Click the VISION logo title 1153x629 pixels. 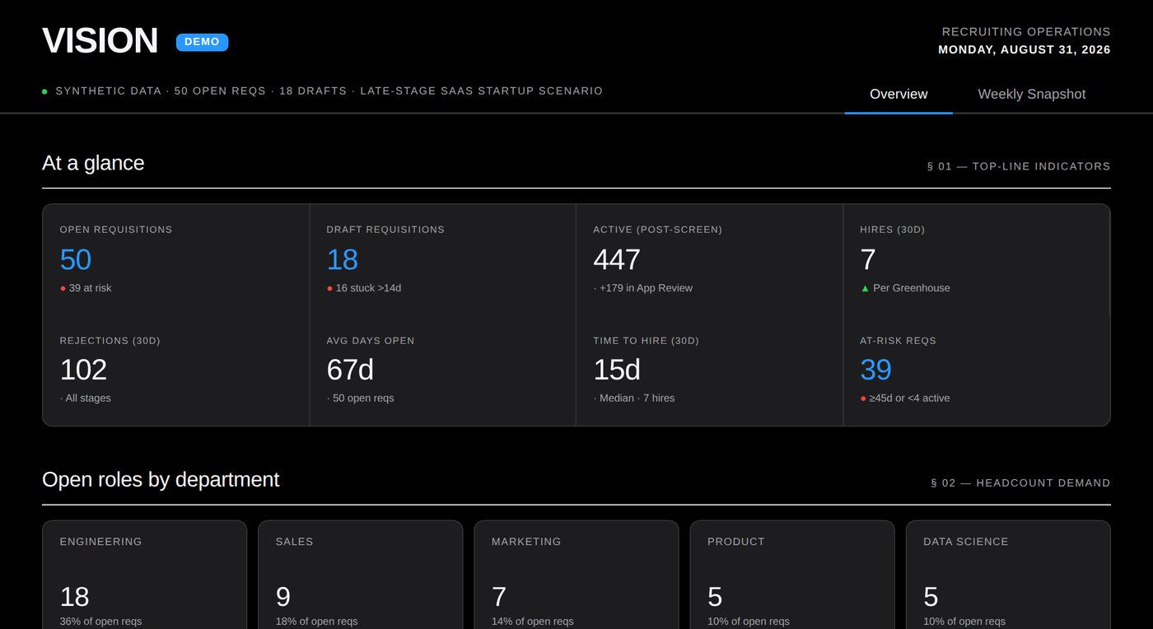[100, 41]
